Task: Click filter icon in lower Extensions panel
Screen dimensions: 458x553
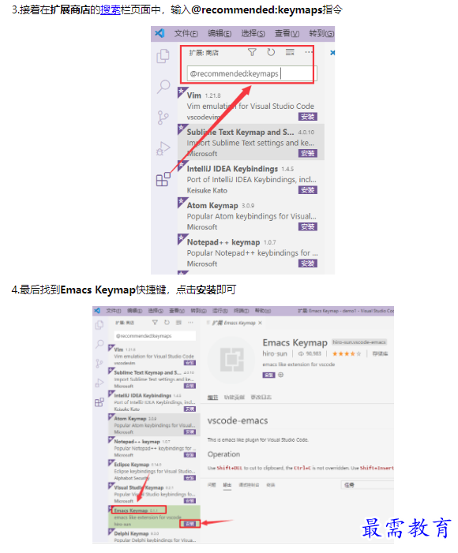Action: pos(155,323)
